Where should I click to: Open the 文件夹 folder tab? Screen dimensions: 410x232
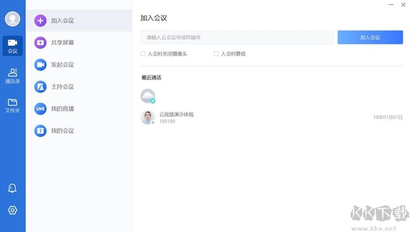pyautogui.click(x=12, y=106)
